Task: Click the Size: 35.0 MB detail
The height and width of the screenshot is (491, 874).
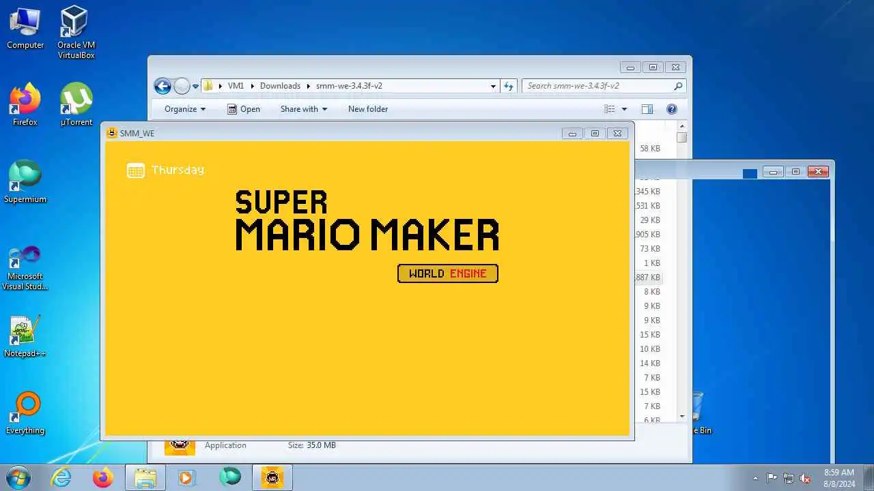Action: point(312,445)
